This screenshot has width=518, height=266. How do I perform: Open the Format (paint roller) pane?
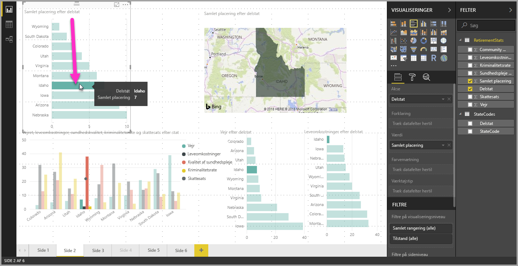412,77
